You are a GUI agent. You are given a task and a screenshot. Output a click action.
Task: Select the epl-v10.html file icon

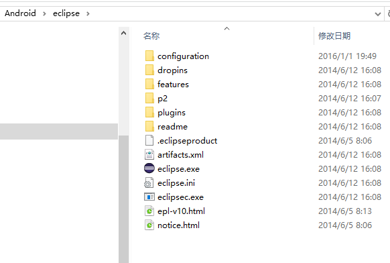click(149, 211)
